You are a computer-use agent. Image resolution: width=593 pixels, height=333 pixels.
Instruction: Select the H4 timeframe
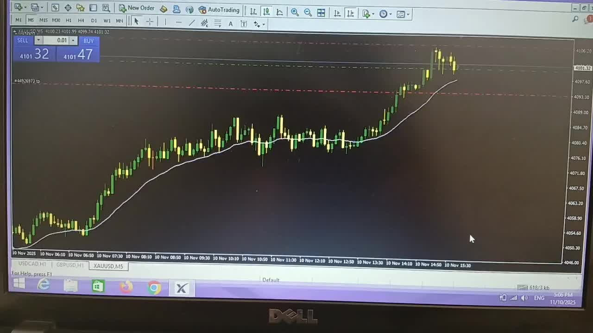tap(81, 20)
